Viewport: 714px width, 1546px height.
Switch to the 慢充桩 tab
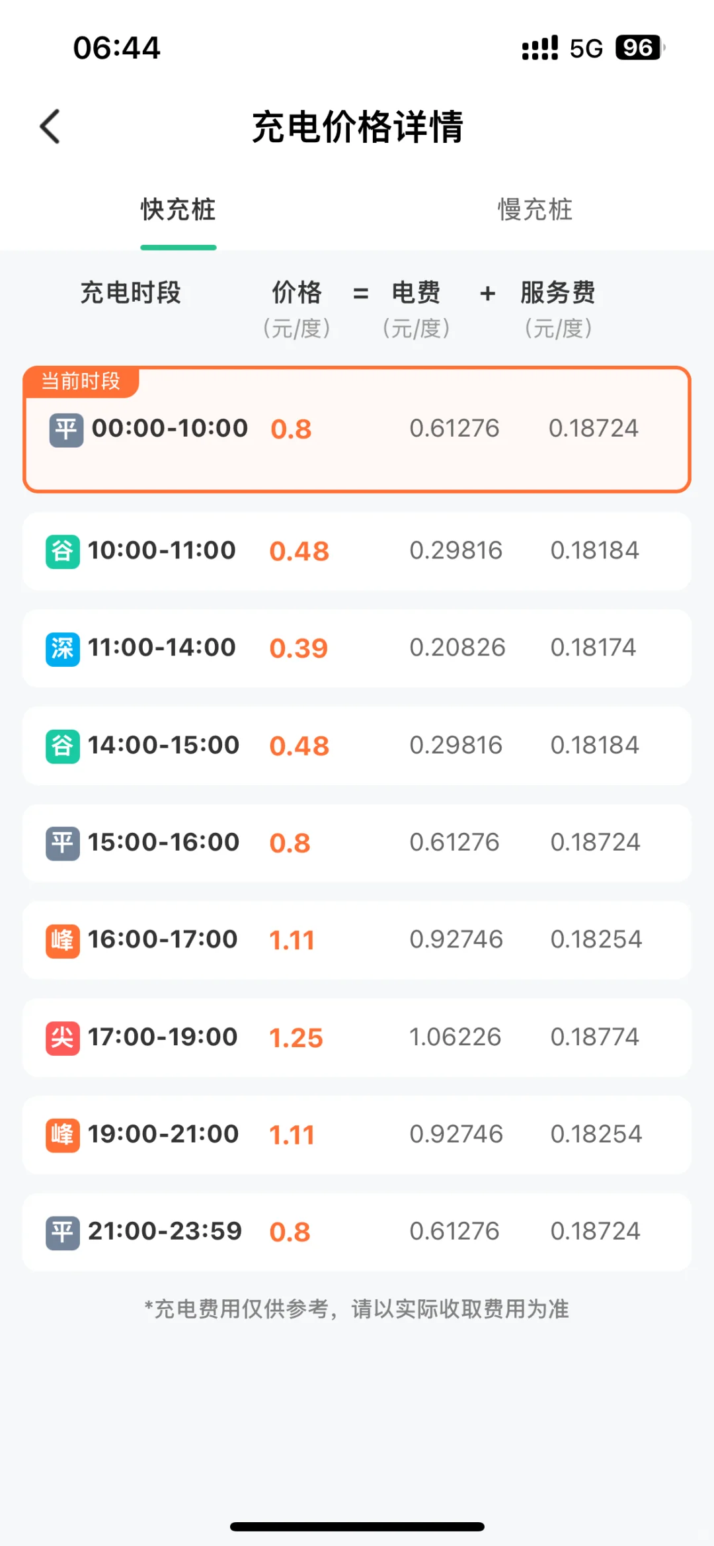pos(535,210)
